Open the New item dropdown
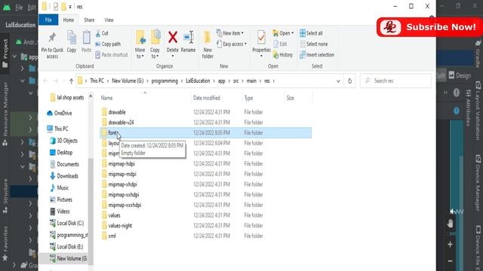Screen dimensions: 483x271 click(x=229, y=33)
